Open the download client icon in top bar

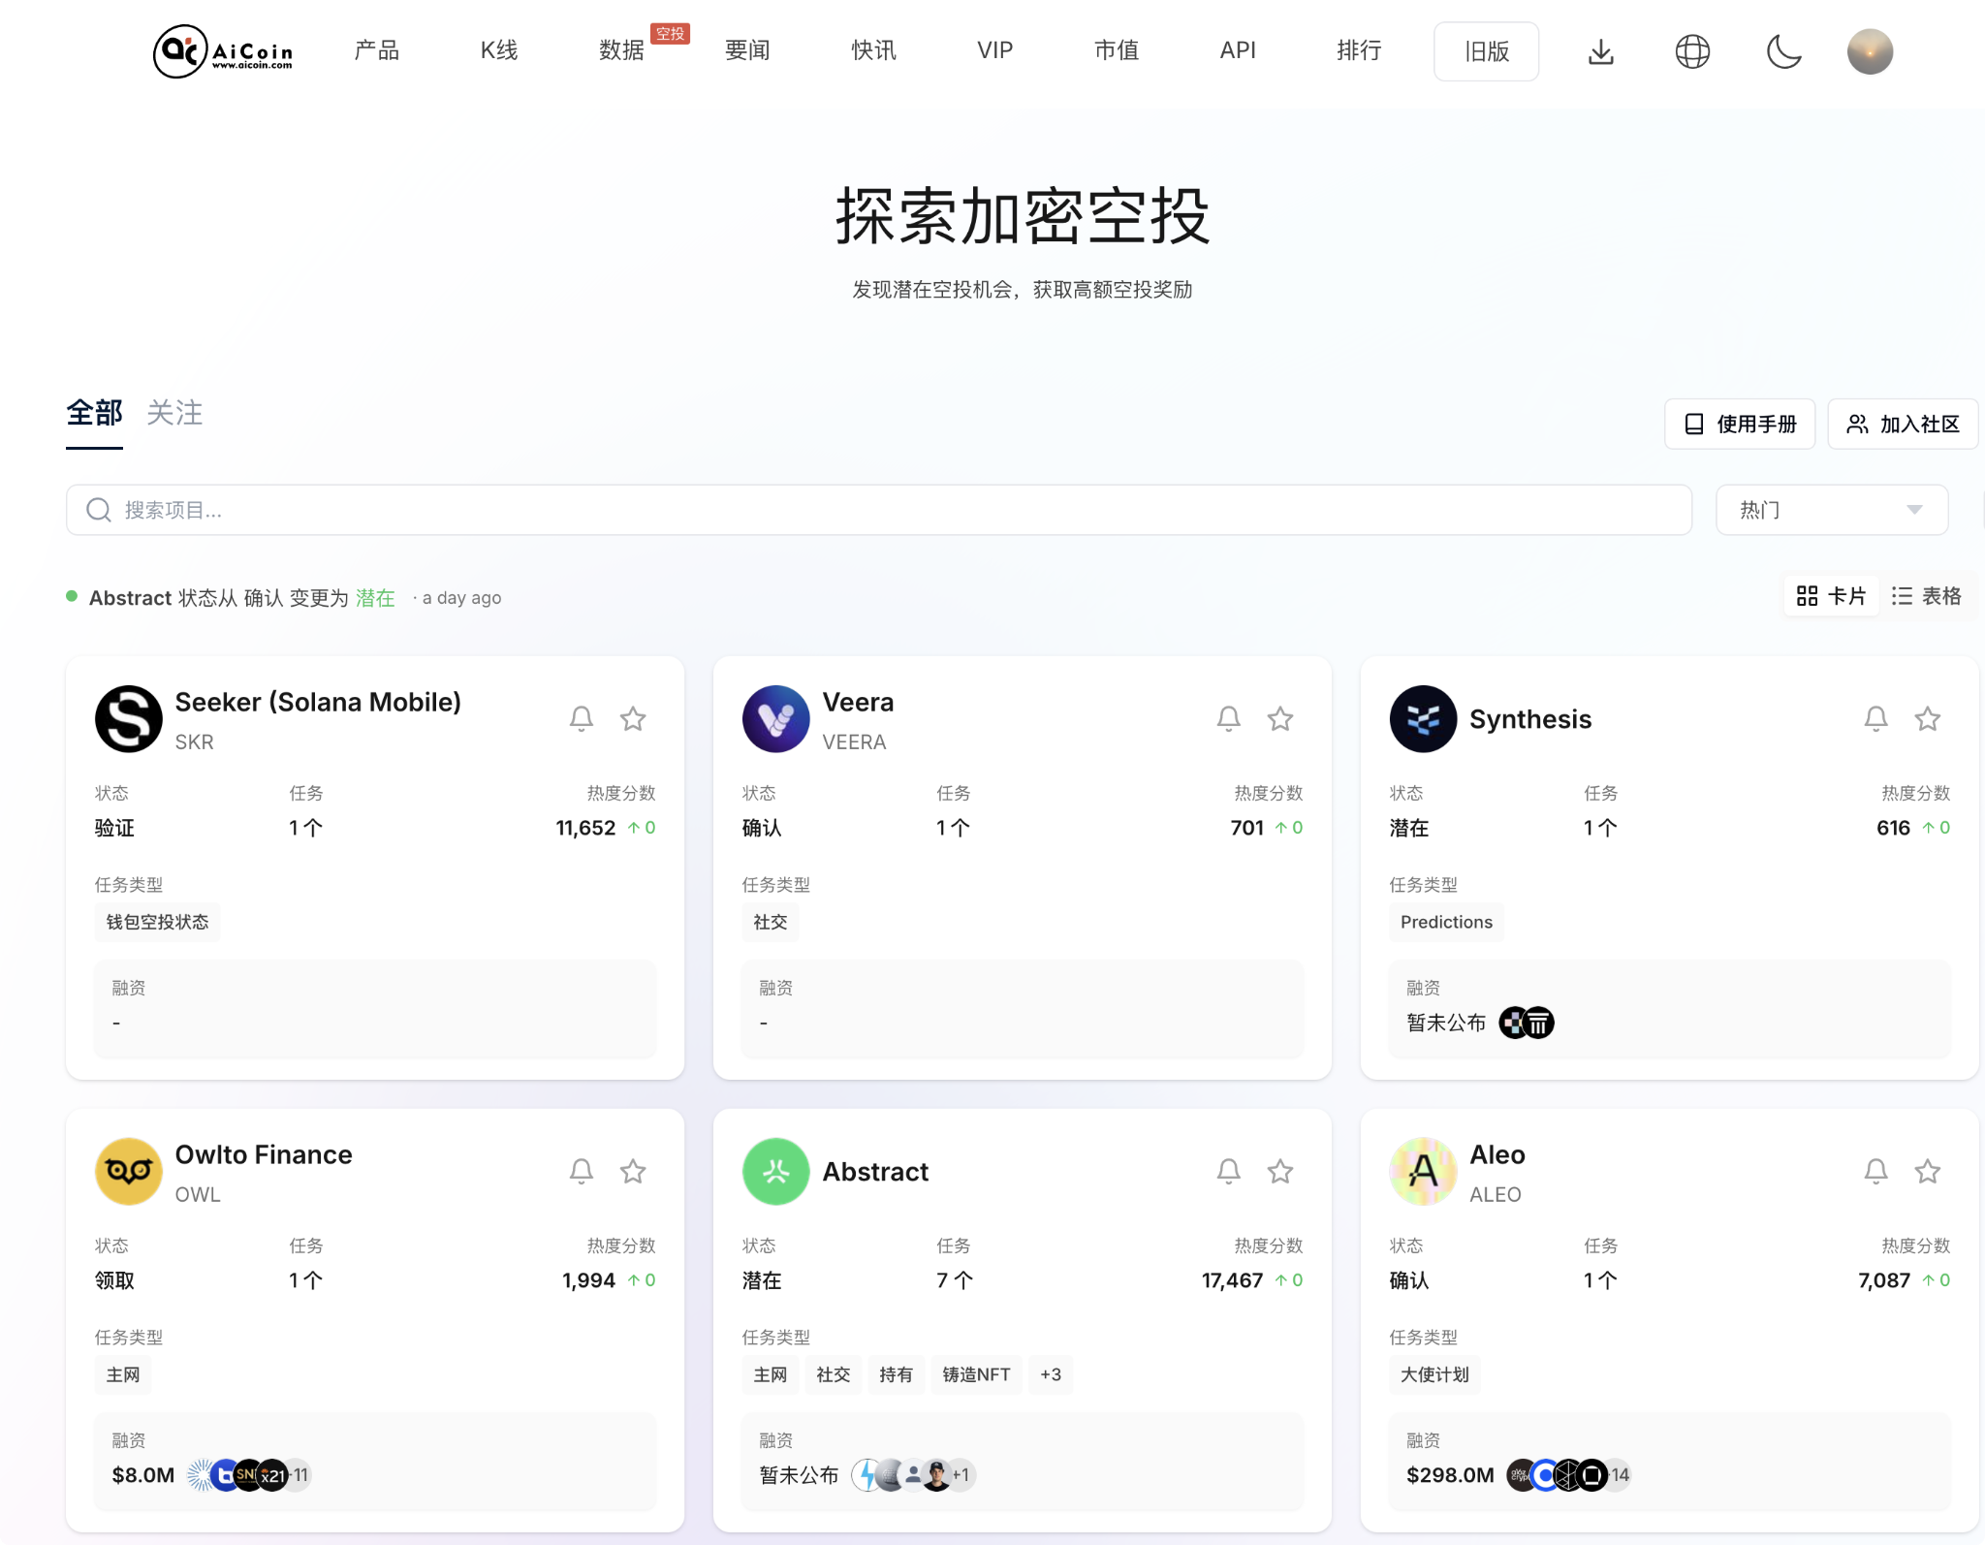point(1601,51)
